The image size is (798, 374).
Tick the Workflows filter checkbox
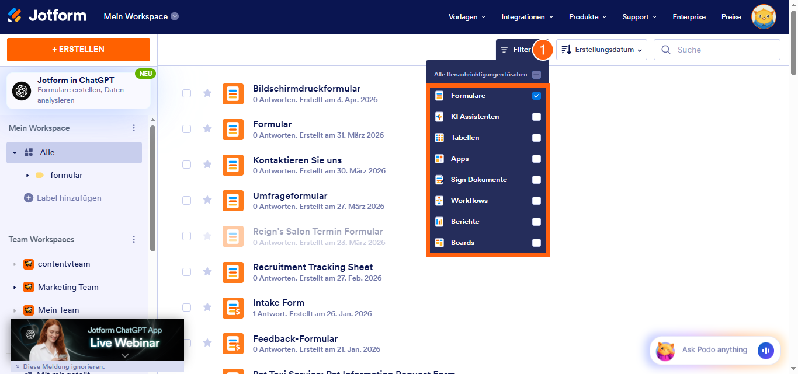click(536, 201)
